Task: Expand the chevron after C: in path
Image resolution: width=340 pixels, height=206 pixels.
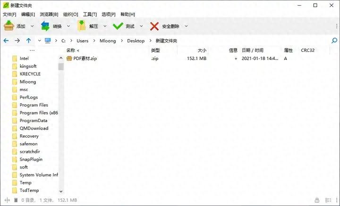Action: click(71, 41)
